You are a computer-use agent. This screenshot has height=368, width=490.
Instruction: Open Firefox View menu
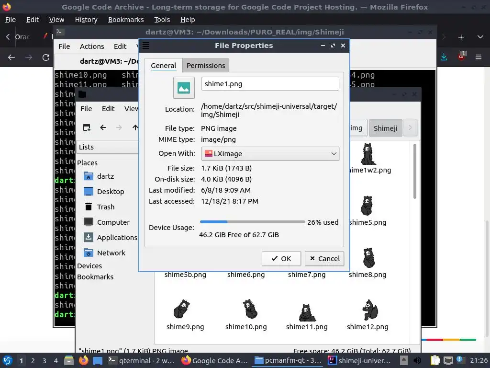point(56,20)
